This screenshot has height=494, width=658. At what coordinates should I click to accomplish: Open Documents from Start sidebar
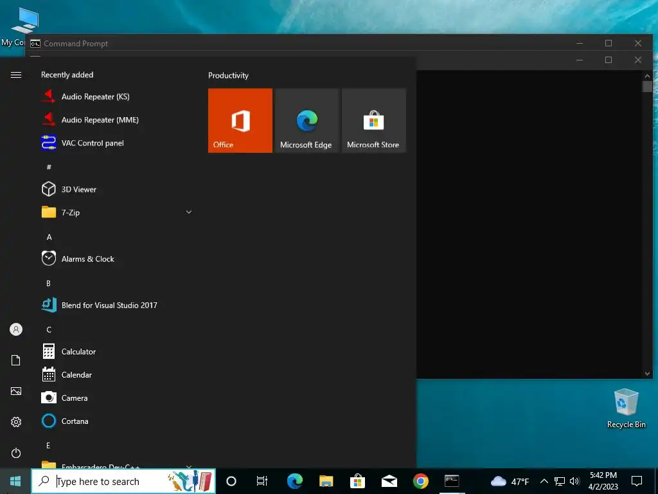point(16,360)
